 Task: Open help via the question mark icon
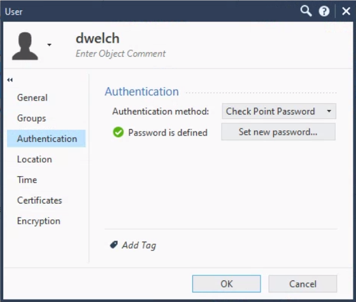324,11
